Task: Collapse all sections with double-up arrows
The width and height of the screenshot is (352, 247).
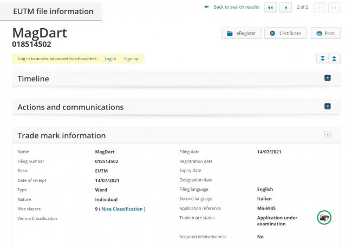Action: pyautogui.click(x=334, y=58)
